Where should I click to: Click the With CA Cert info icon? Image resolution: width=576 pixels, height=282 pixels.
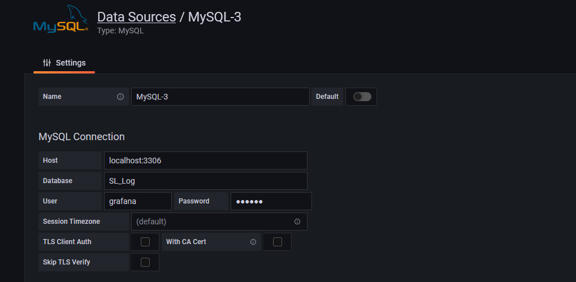[x=253, y=242]
